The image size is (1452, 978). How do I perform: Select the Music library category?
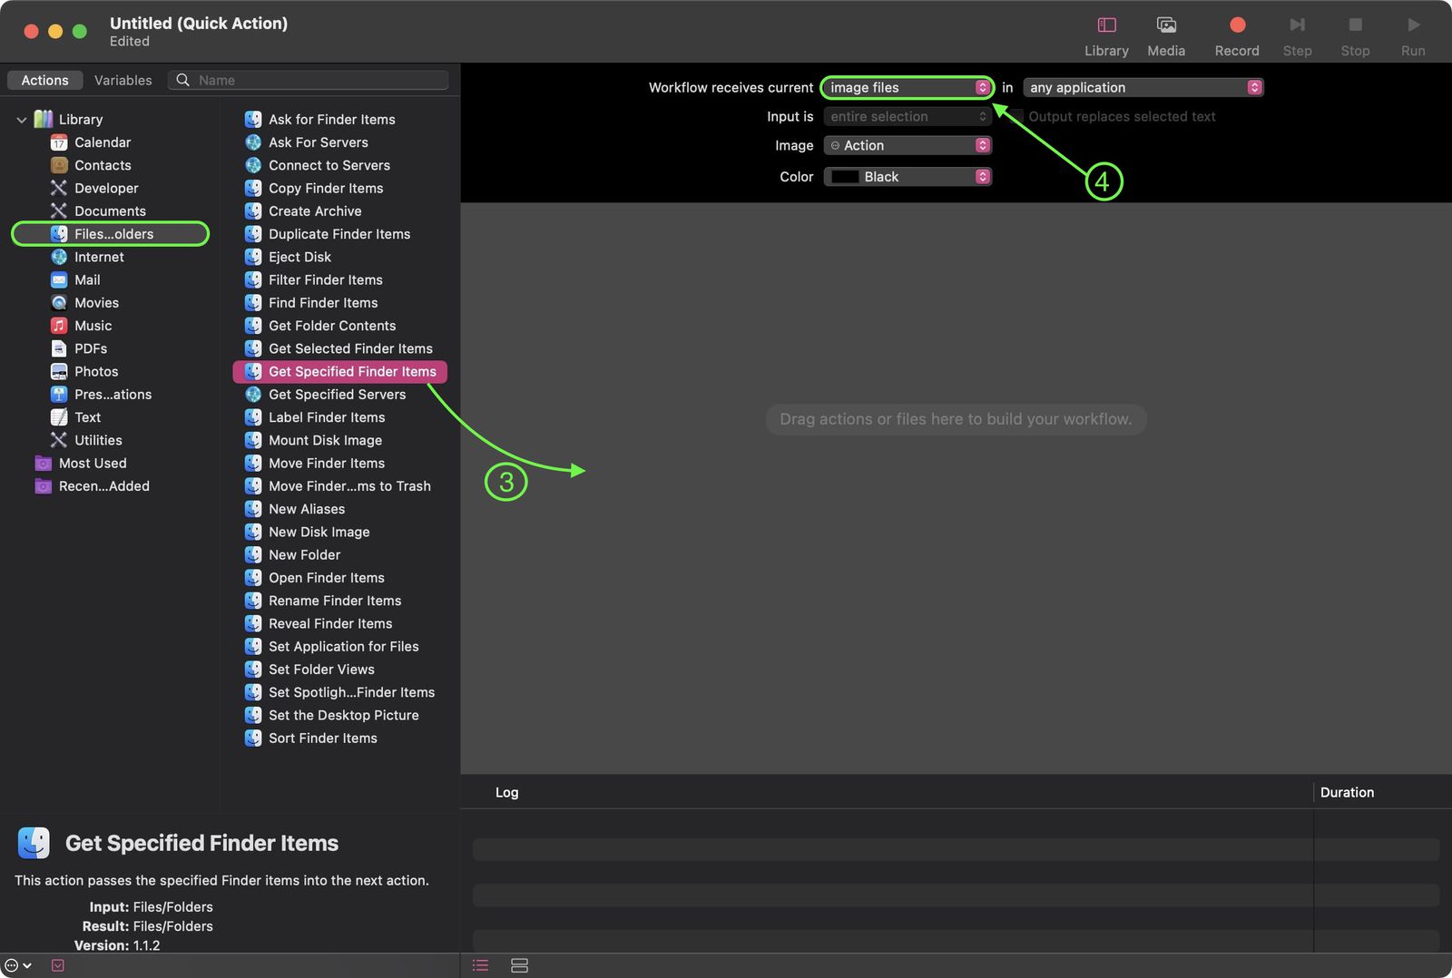(x=91, y=325)
